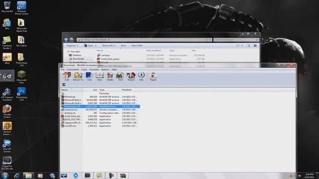Select the vegaspro100 application row

(x=100, y=123)
